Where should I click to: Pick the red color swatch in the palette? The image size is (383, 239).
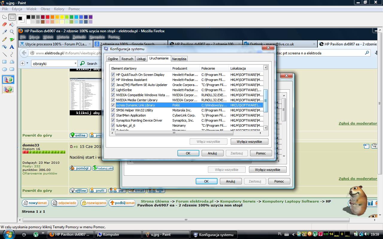48,17
